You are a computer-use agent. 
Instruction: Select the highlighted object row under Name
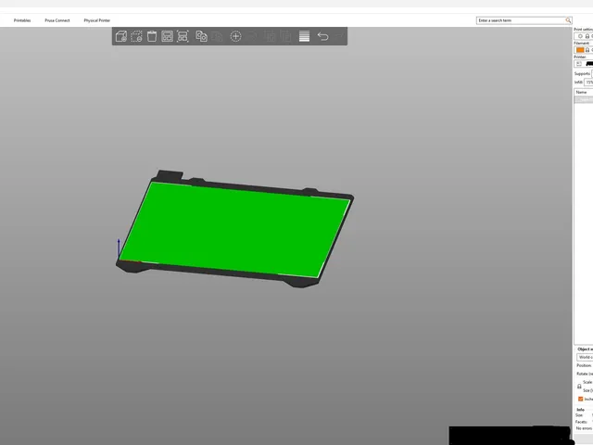click(x=584, y=99)
